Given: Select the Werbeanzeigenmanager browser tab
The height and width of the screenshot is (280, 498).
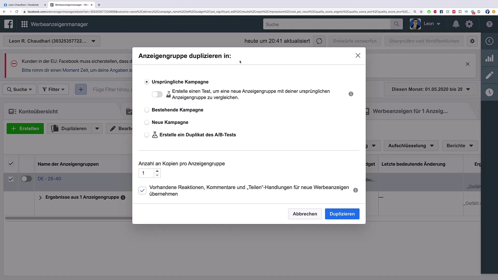Looking at the screenshot, I should point(71,5).
